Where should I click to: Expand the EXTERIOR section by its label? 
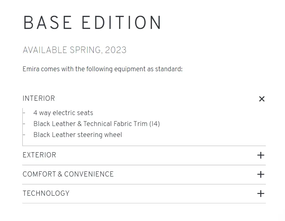[39, 155]
